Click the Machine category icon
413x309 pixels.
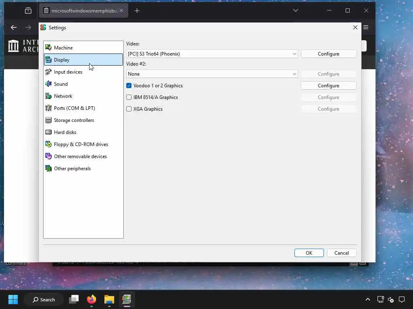(48, 47)
